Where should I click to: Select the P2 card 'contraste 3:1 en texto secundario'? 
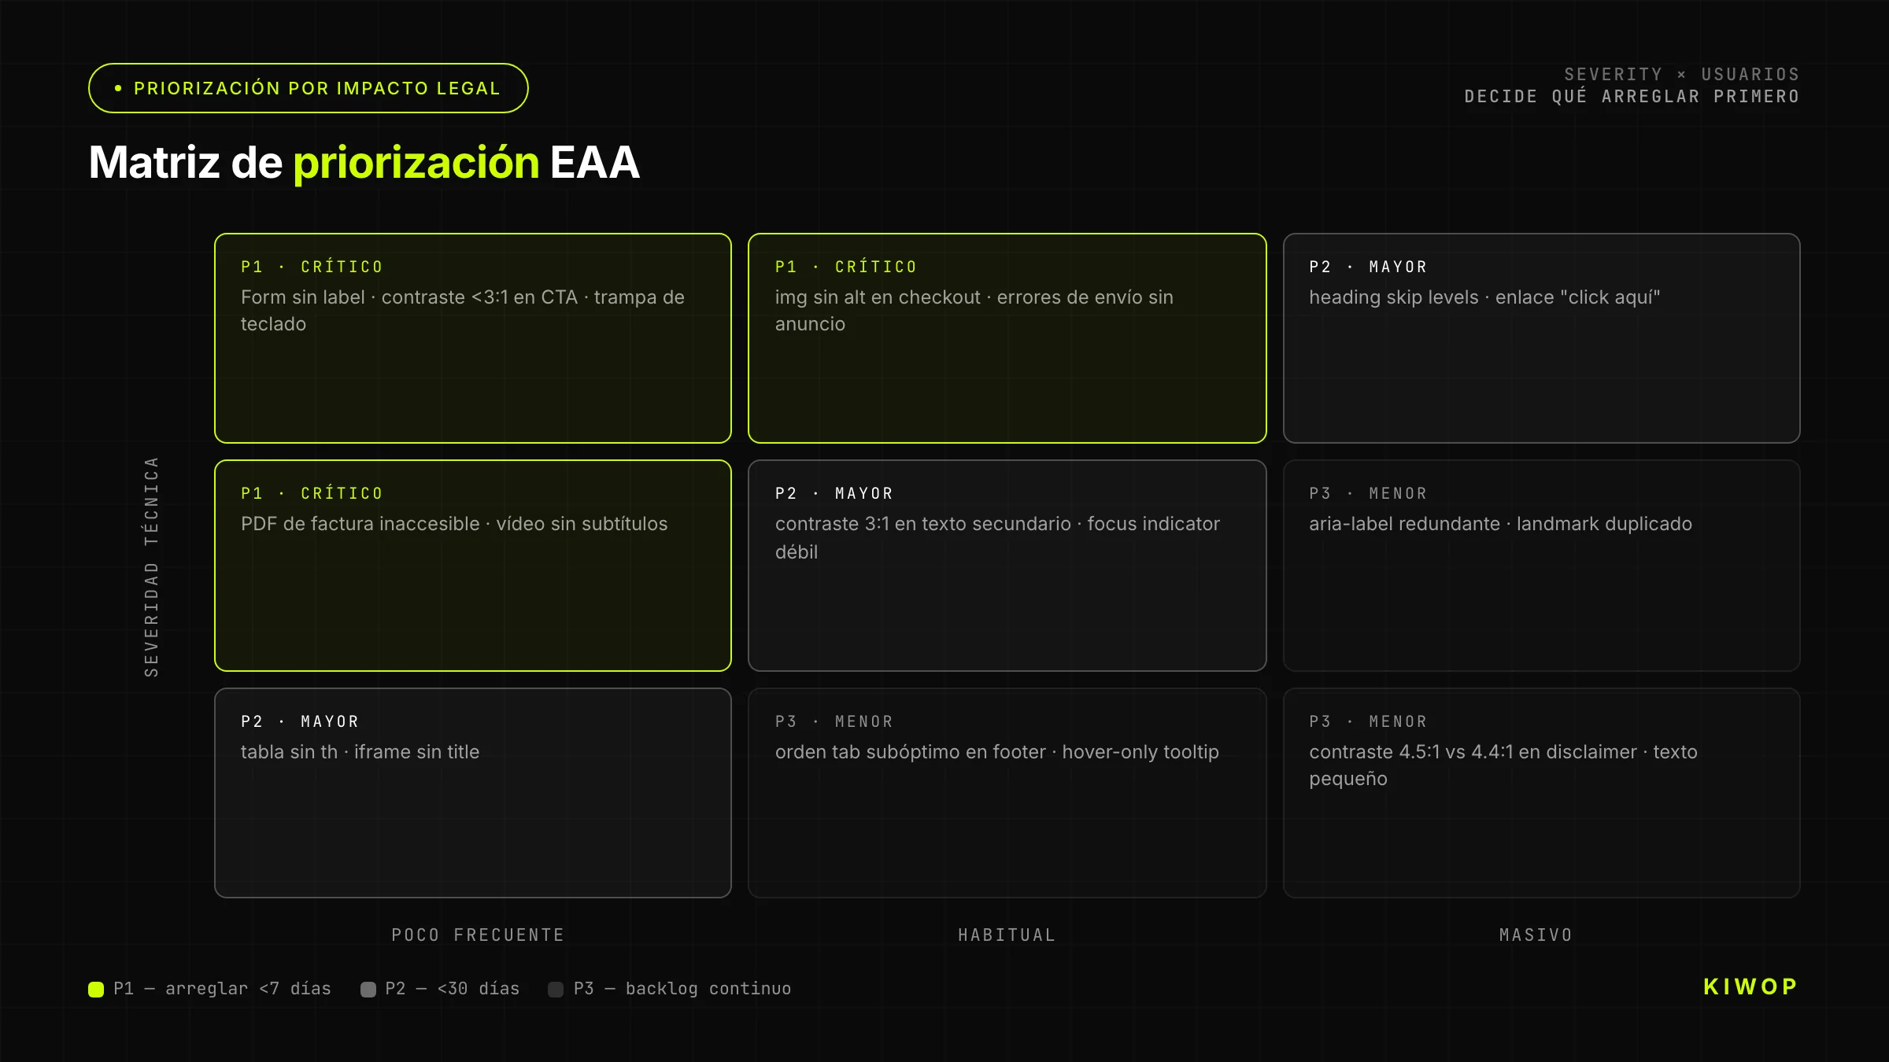click(x=1007, y=566)
